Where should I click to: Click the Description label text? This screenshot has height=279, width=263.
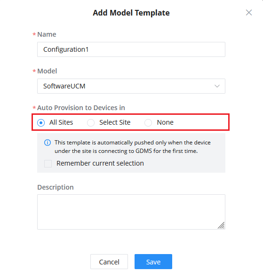tap(56, 187)
